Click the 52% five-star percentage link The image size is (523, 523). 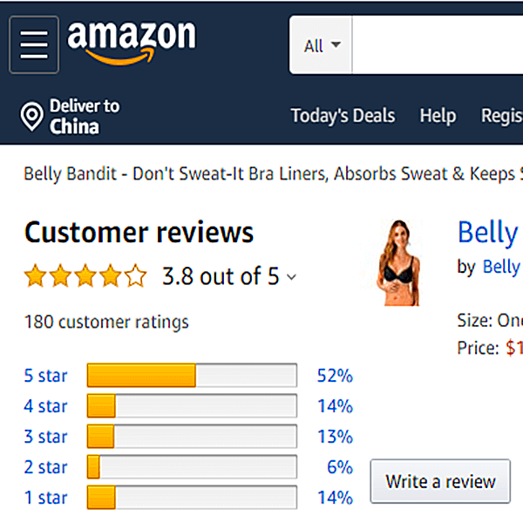tap(335, 376)
